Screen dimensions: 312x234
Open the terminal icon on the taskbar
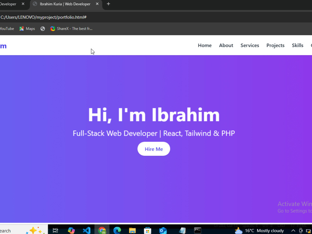(197, 231)
